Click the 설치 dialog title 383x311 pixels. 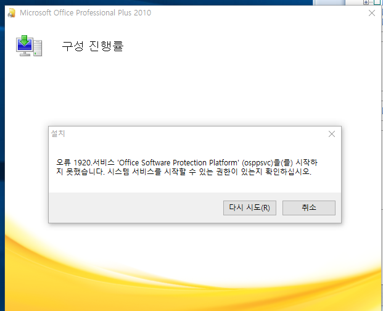(58, 134)
